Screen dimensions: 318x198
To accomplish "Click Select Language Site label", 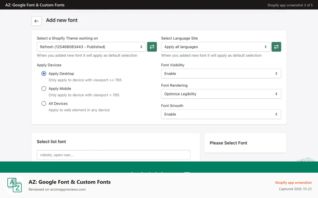I will click(179, 38).
